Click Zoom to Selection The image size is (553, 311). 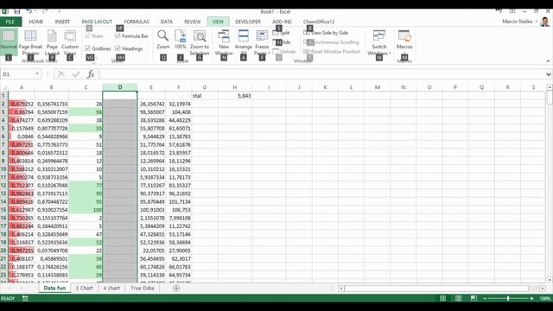[200, 41]
